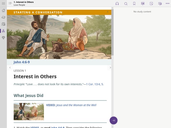Click the 'What Jesus Did' subheading
Viewport: 171px width, 128px height.
[x=29, y=95]
